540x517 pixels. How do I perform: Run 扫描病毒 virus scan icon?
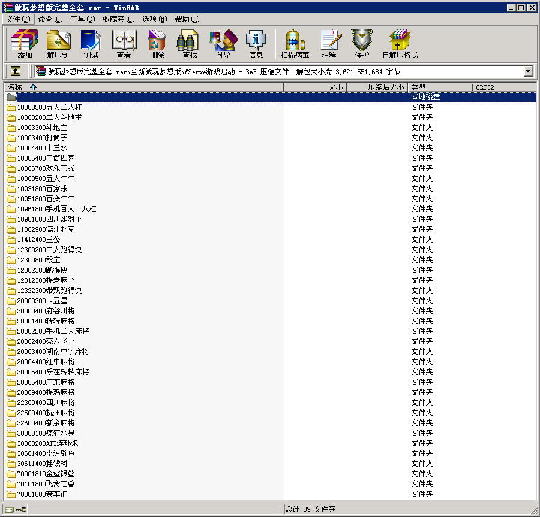tap(295, 44)
